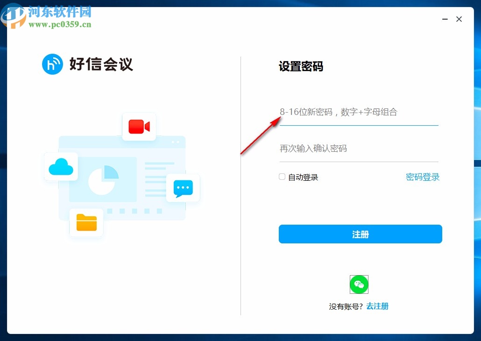This screenshot has width=481, height=341.
Task: Minimize the 好信会议 window
Action: click(445, 19)
